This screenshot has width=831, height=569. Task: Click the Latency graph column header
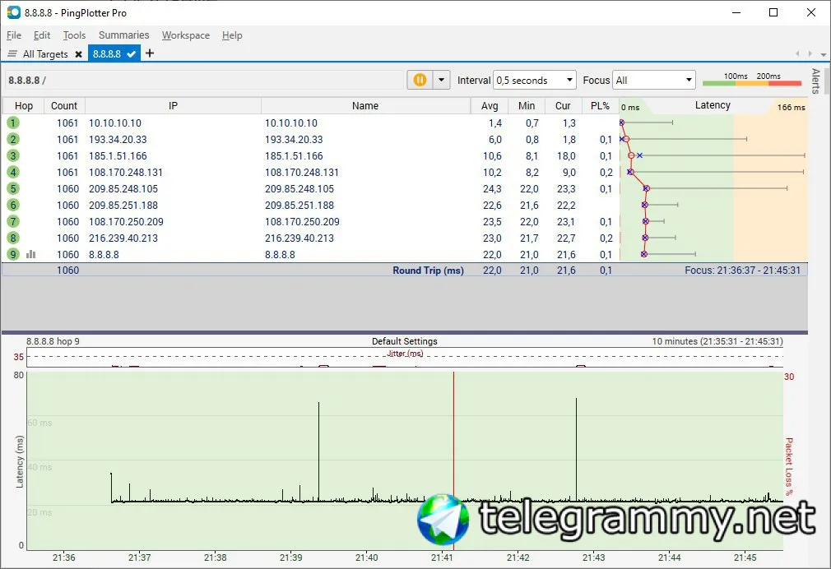[713, 105]
